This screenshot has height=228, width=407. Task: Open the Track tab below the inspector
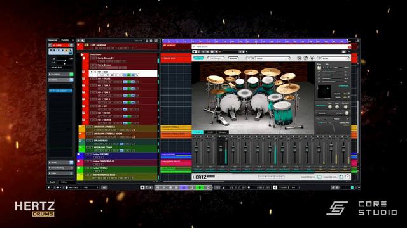point(52,182)
